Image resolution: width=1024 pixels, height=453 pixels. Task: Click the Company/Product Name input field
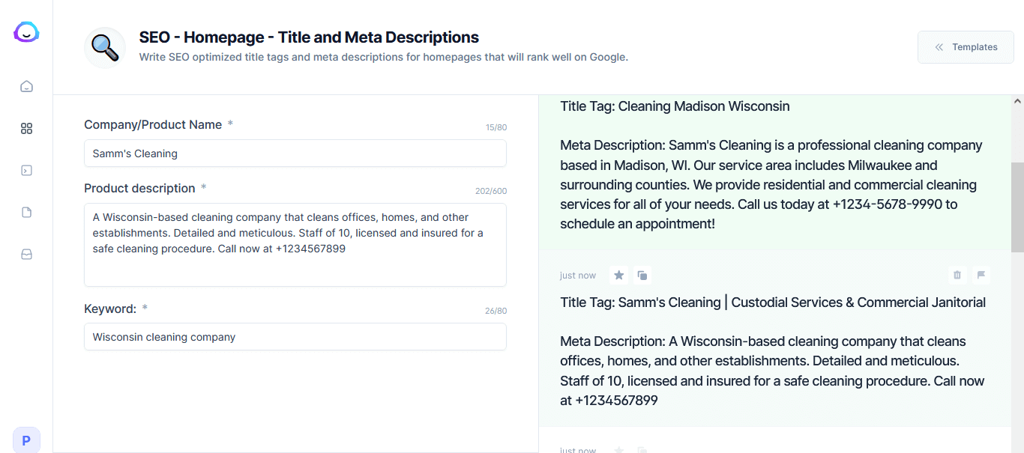click(295, 153)
